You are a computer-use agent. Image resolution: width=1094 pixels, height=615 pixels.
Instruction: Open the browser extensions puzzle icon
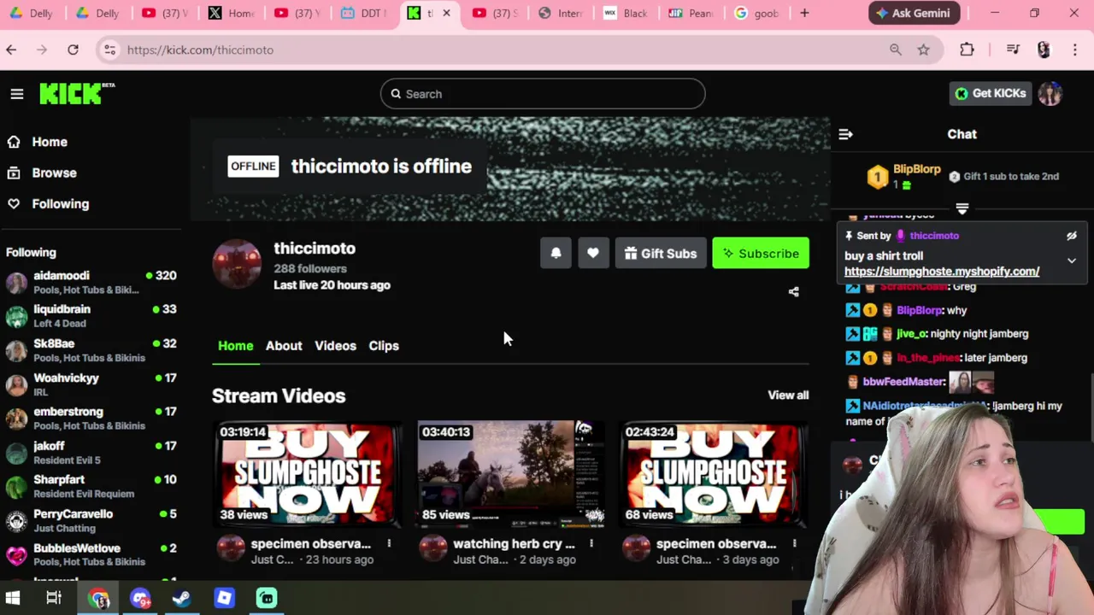(967, 50)
